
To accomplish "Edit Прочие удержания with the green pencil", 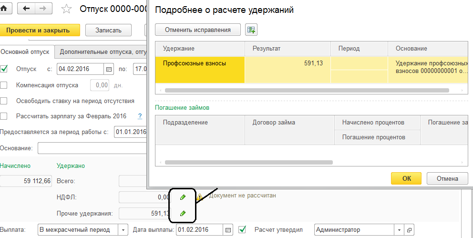I will tap(183, 214).
